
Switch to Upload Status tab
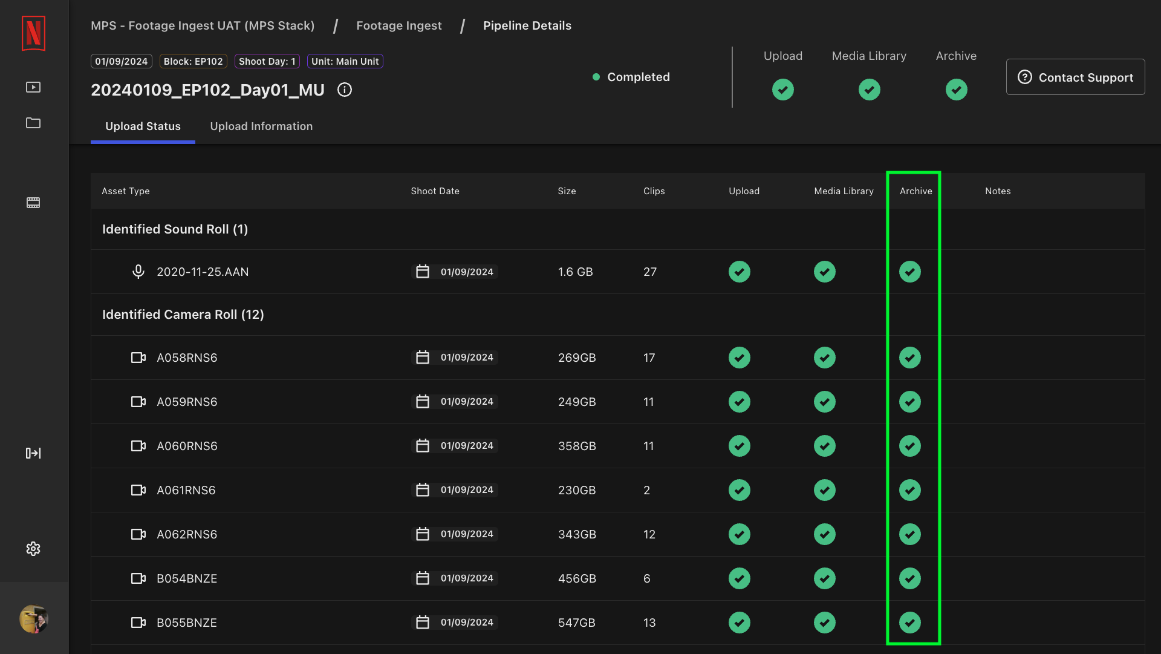click(x=143, y=126)
